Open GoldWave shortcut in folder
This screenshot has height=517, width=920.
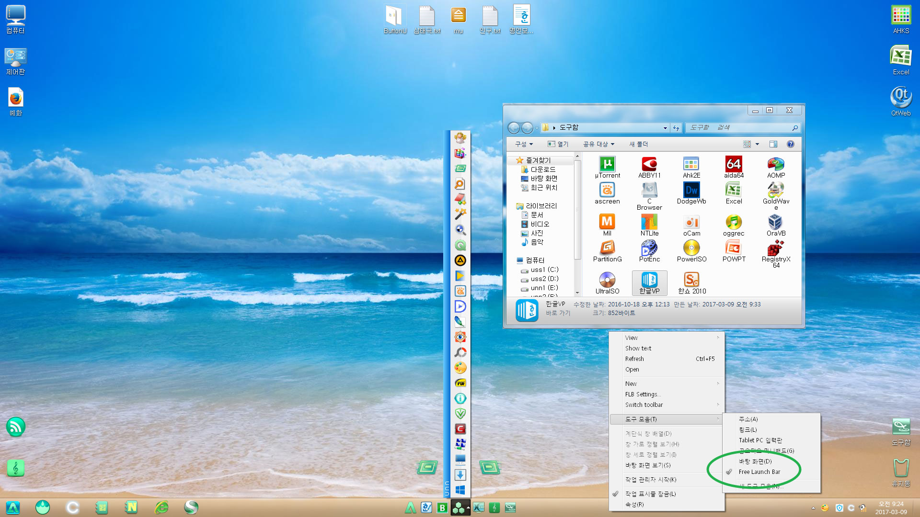click(776, 195)
